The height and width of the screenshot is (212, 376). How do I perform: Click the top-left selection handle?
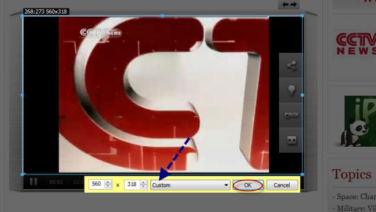click(22, 16)
